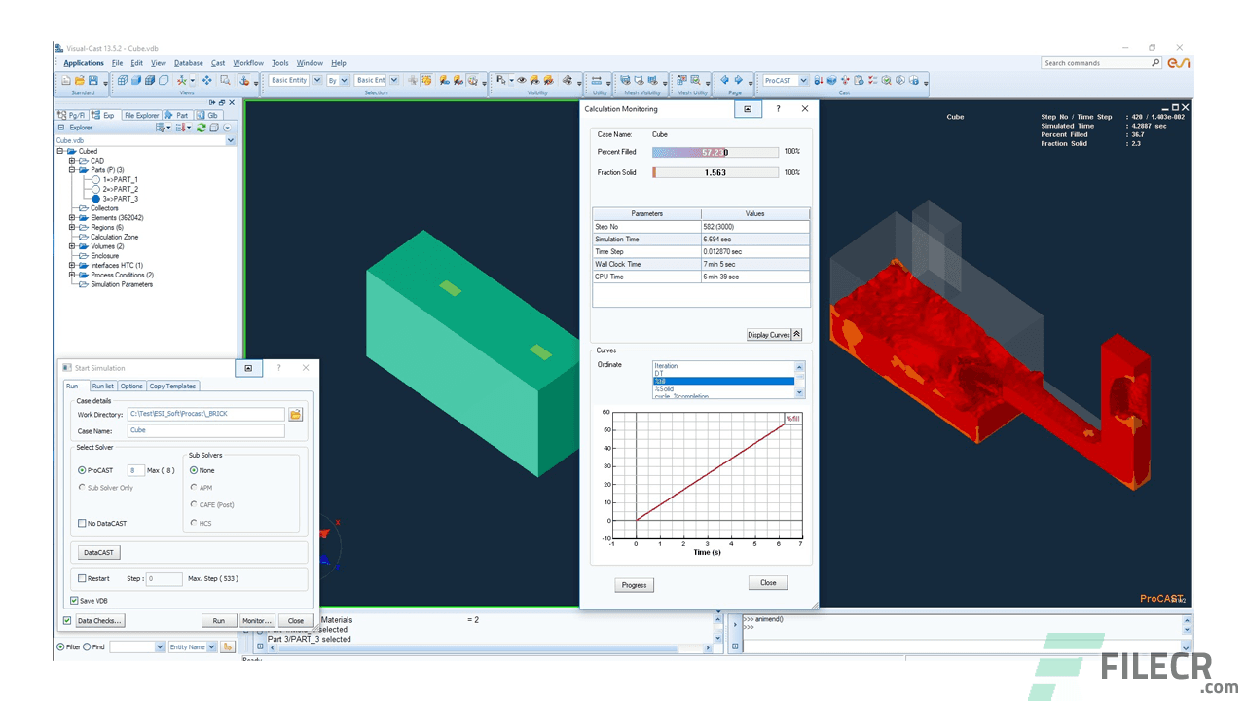Screen dimensions: 1246x701
Task: Switch to the Copy Templates tab
Action: click(x=172, y=386)
